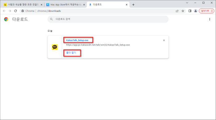Click the KakaoTalk yellow file icon
The width and height of the screenshot is (216, 120).
pyautogui.click(x=55, y=47)
